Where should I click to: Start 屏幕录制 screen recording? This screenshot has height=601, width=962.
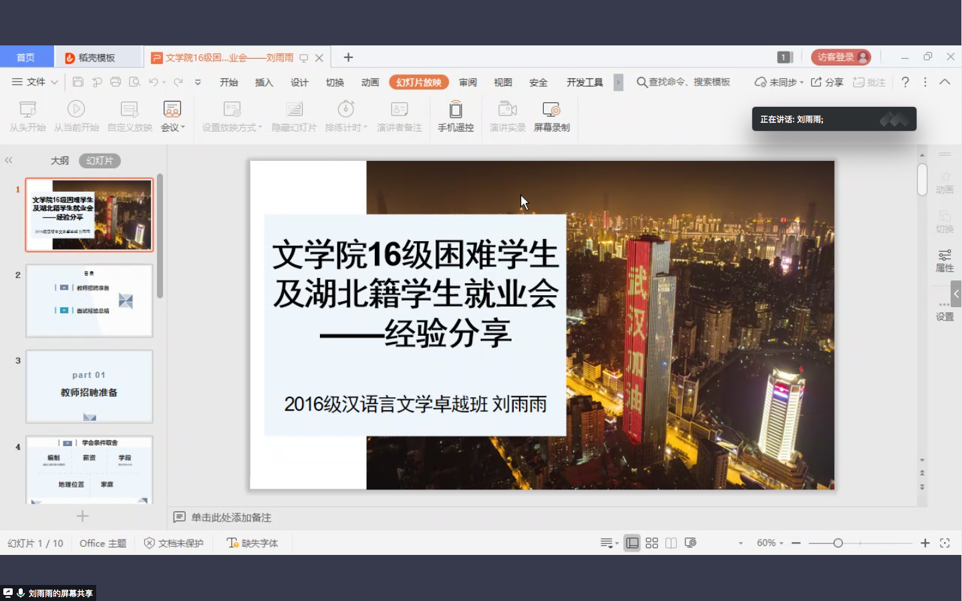click(551, 110)
